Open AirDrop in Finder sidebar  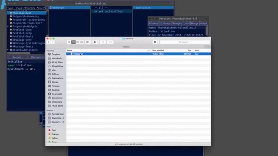coord(55,74)
